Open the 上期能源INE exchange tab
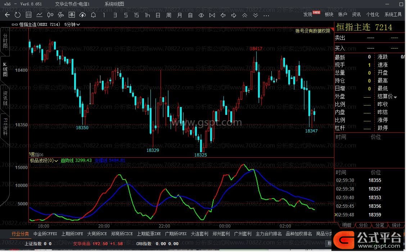407x252 pixels. [149, 234]
